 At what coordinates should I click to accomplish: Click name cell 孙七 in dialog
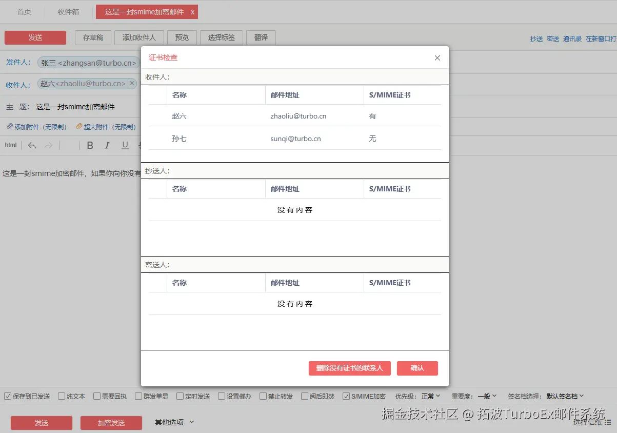[180, 139]
